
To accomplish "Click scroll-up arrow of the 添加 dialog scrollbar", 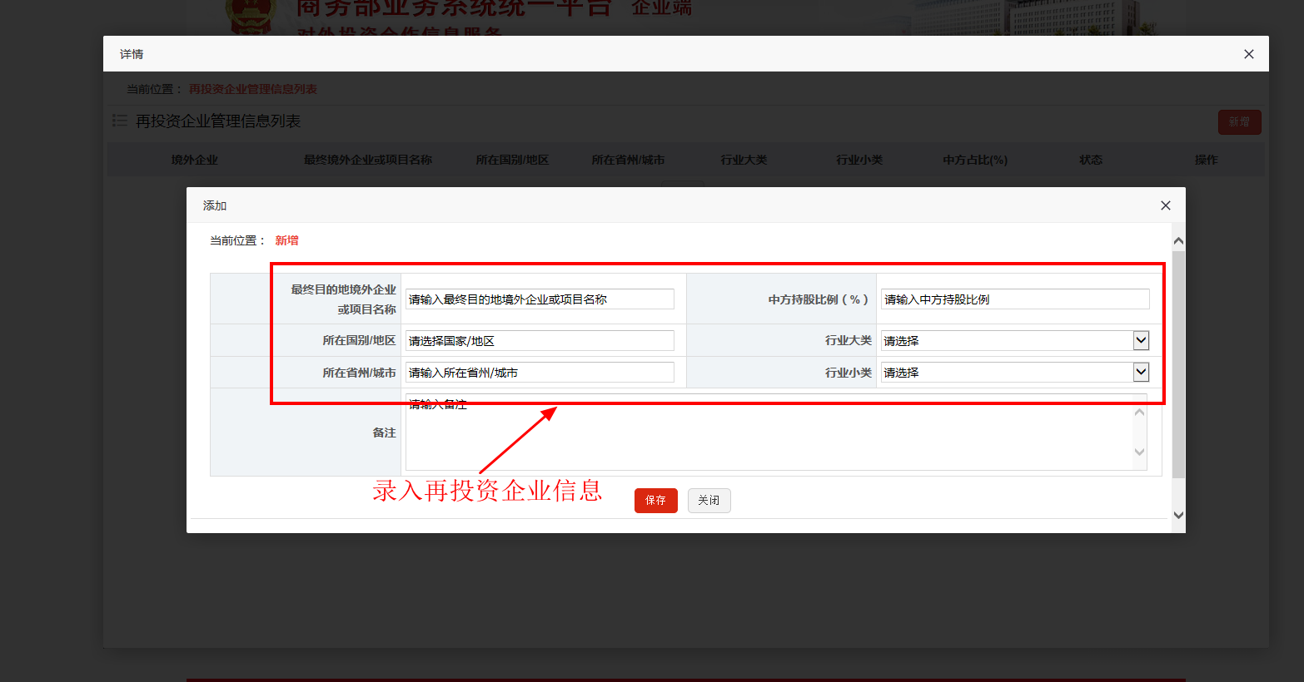I will point(1178,241).
